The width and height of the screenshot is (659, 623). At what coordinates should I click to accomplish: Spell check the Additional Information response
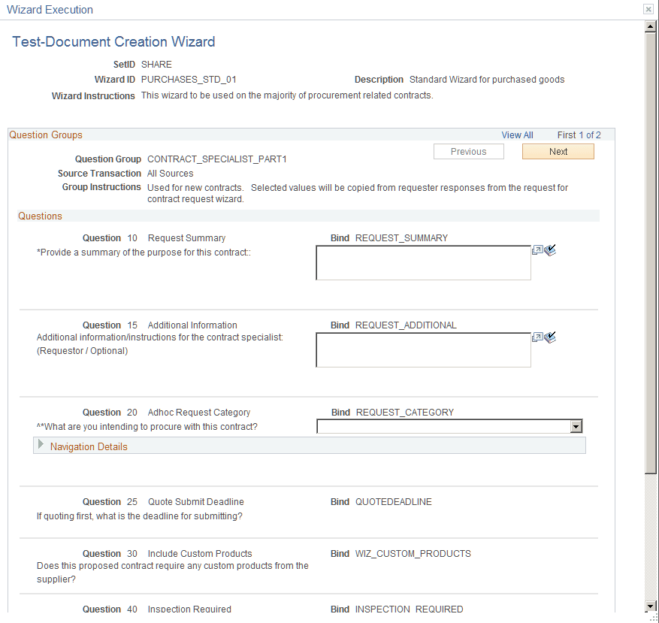pos(550,337)
